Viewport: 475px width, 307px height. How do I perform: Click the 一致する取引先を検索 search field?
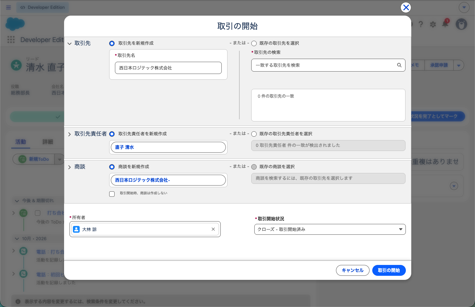(x=328, y=65)
